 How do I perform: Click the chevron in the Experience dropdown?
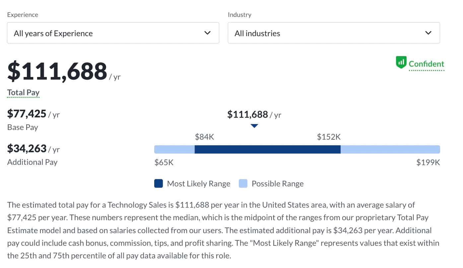pos(207,33)
